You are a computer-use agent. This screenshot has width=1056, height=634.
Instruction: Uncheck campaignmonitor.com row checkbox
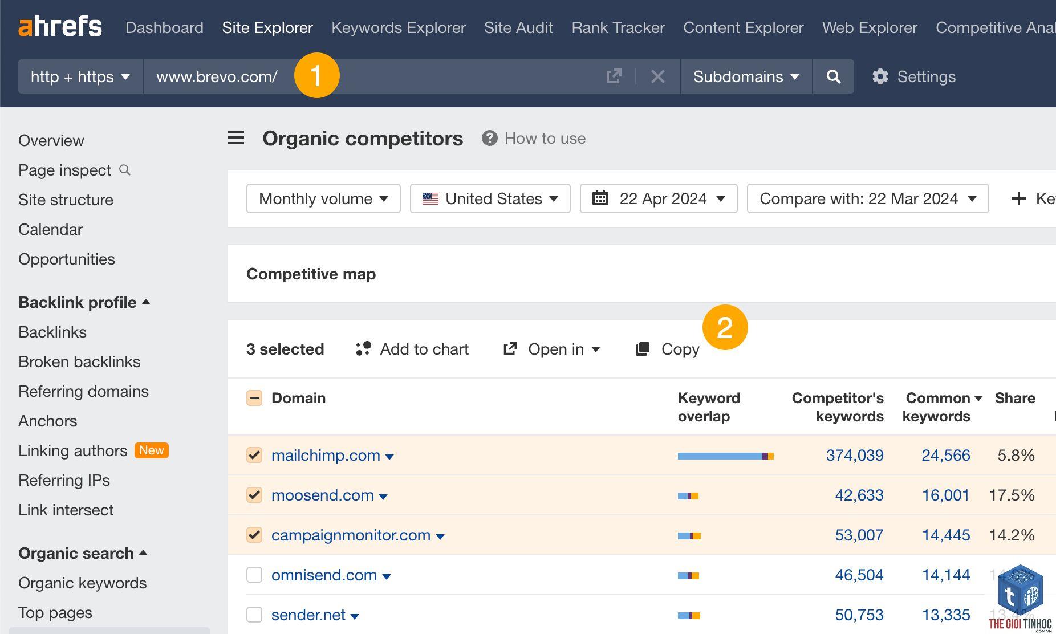click(x=254, y=535)
